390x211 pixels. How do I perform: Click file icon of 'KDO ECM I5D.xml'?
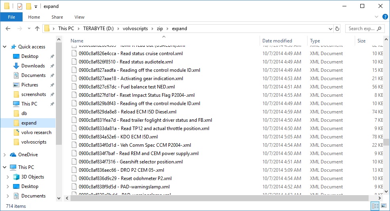click(74, 137)
